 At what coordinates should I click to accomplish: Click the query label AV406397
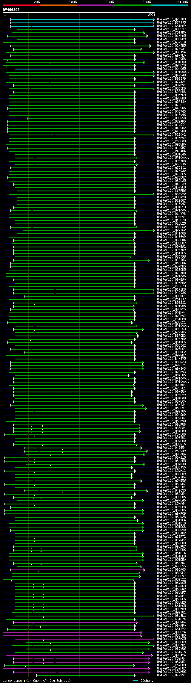(x=11, y=10)
